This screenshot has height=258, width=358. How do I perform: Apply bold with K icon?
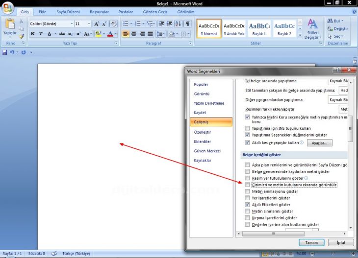[x=33, y=34]
